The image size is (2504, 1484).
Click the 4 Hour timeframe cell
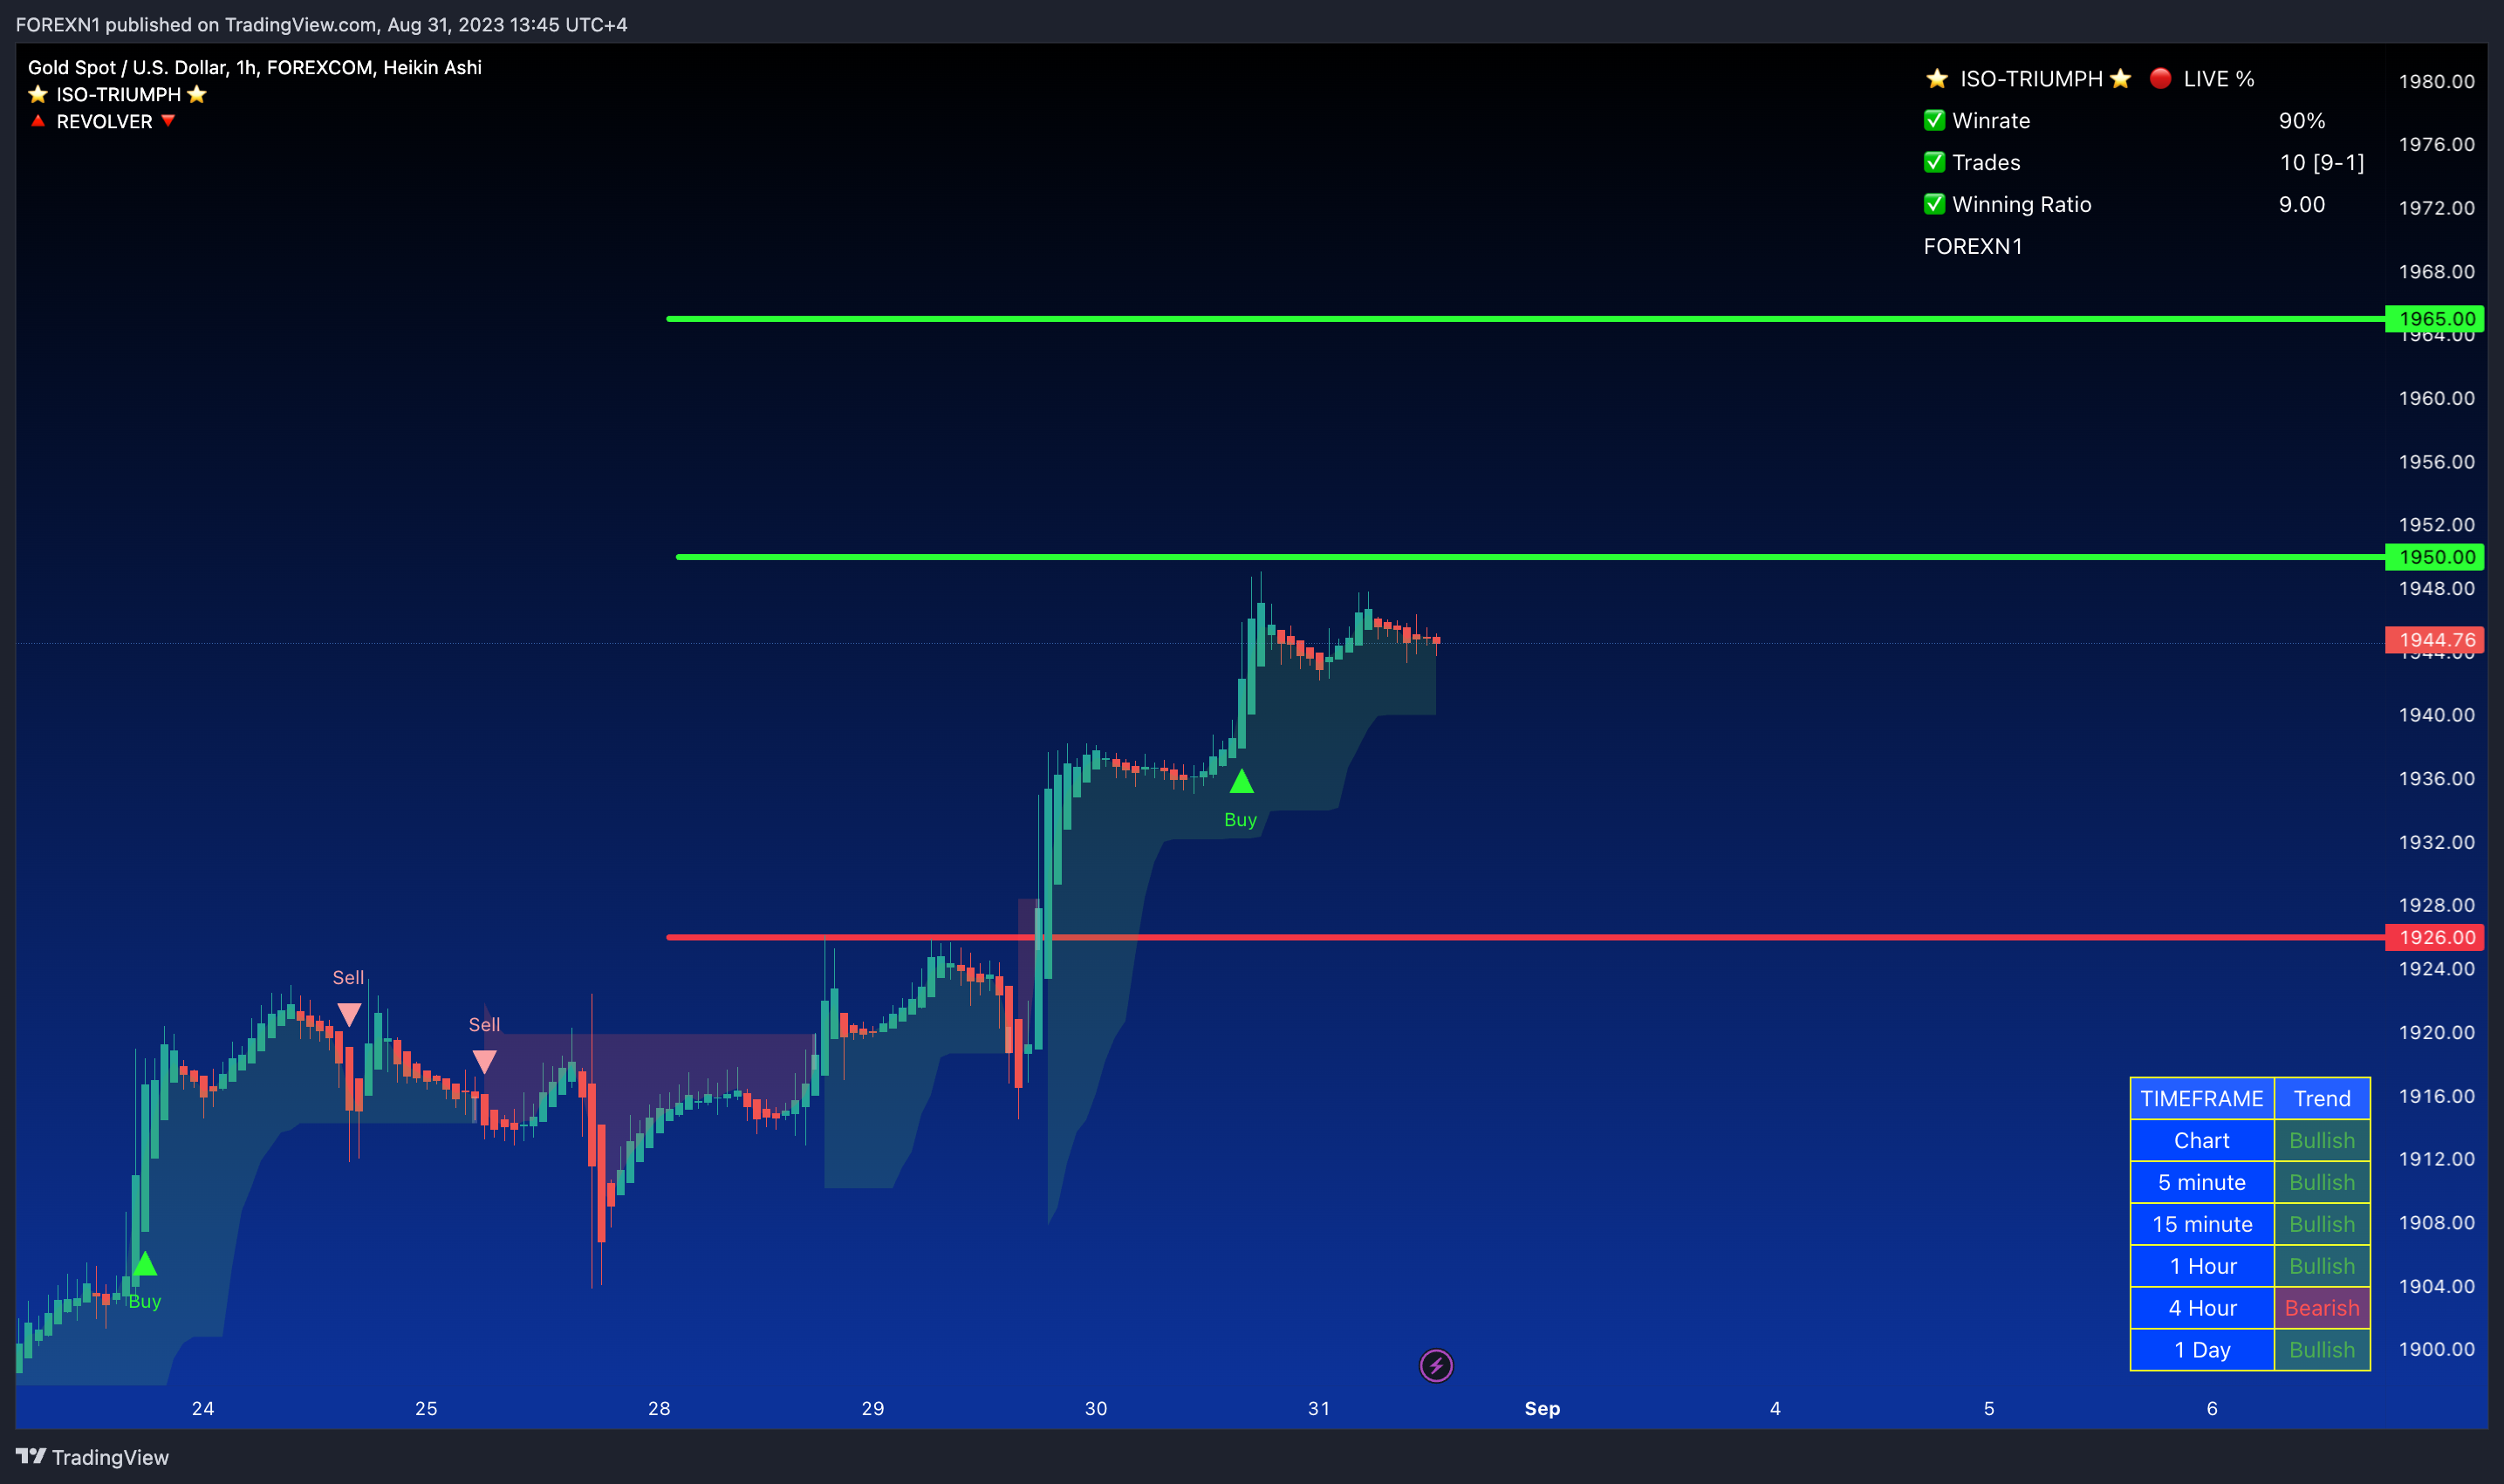pyautogui.click(x=2202, y=1308)
